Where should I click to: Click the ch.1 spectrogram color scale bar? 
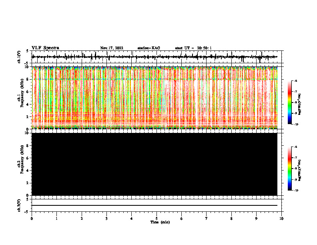(290, 102)
